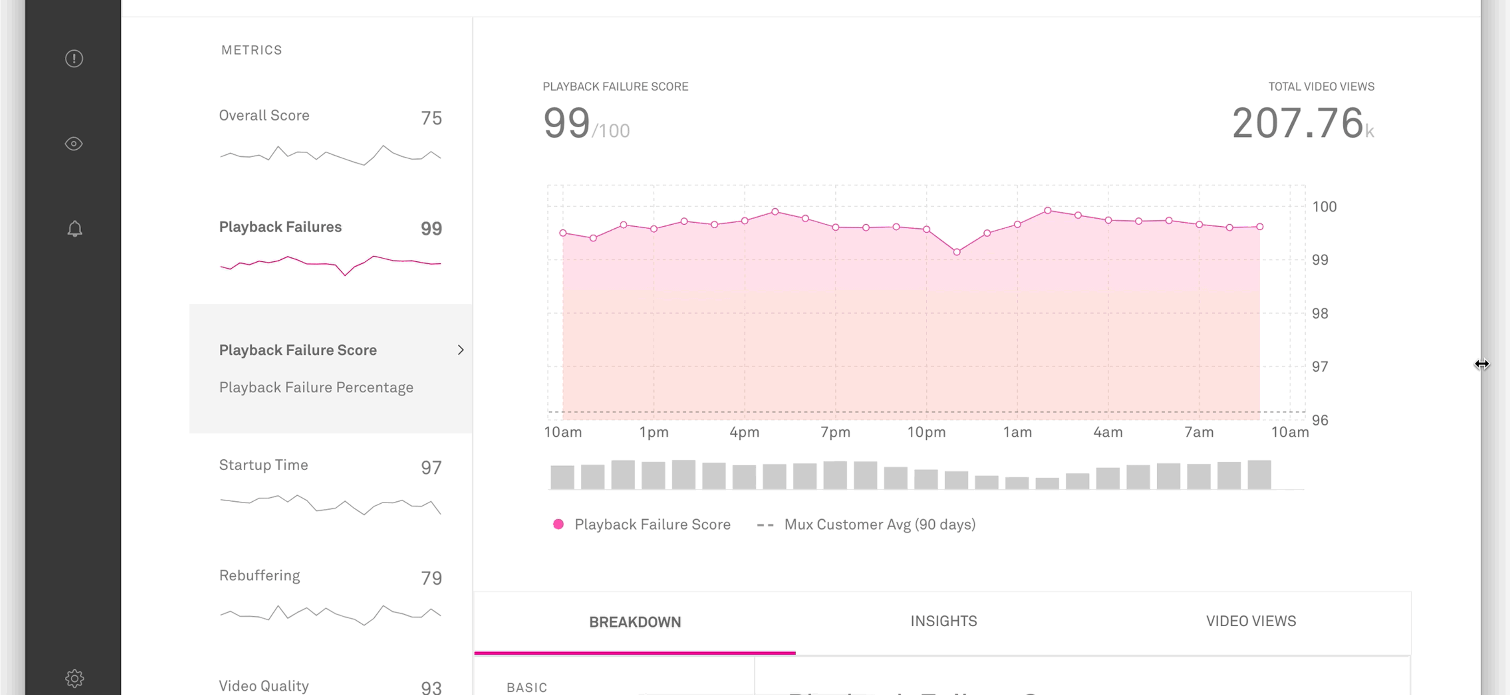Click the Rebuffering sparkline chart
Image resolution: width=1510 pixels, height=695 pixels.
click(x=330, y=615)
